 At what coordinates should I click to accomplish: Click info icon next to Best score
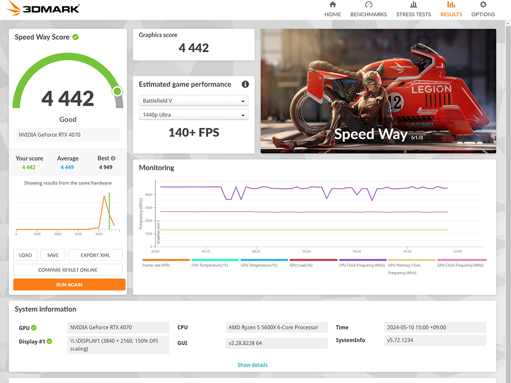113,158
